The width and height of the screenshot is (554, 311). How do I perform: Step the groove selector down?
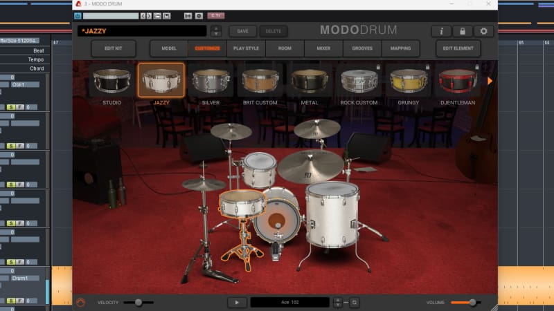click(338, 305)
